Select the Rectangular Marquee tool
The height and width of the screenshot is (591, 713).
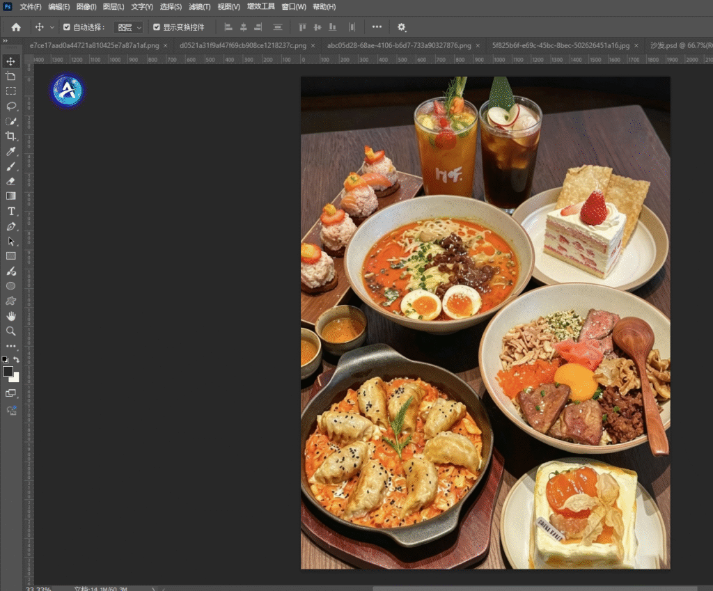click(x=11, y=91)
